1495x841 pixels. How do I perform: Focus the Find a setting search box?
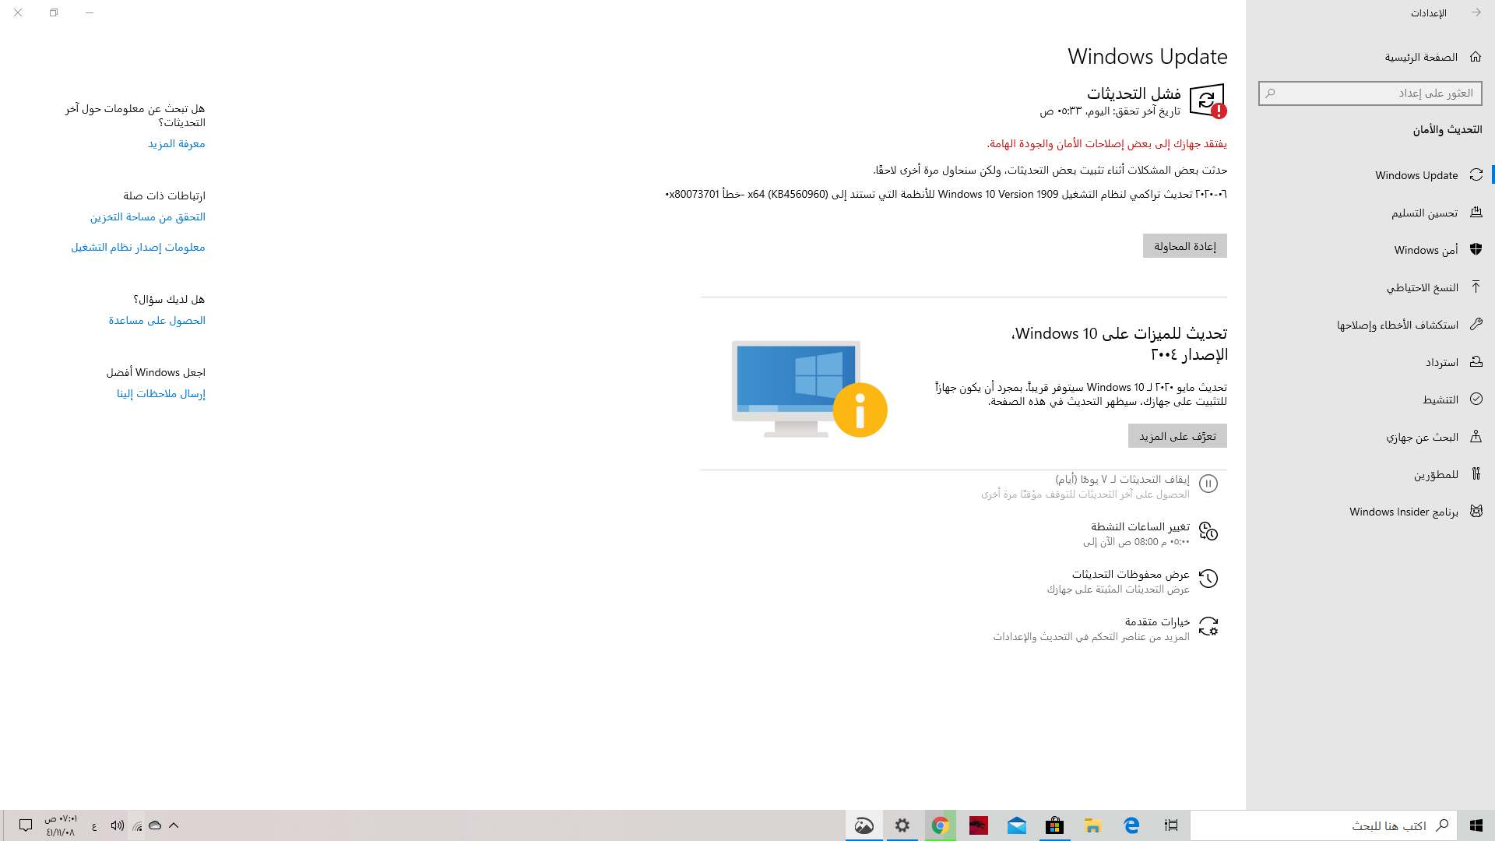[x=1370, y=93]
